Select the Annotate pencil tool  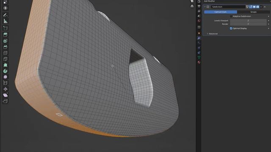click(6, 15)
